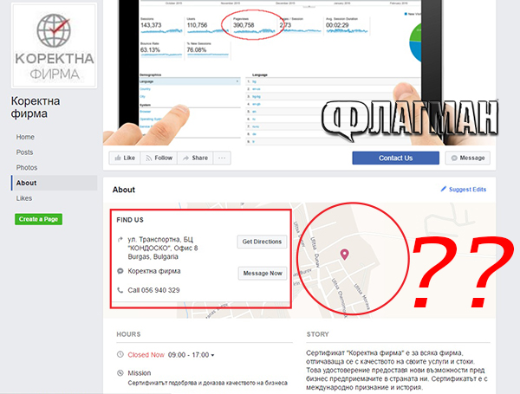Click the STORY section heading
The image size is (520, 394).
click(318, 334)
